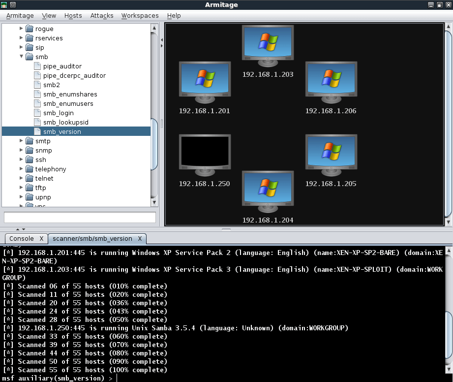453x382 pixels.
Task: Click the Armitage title bar application icon
Action: 5,4
